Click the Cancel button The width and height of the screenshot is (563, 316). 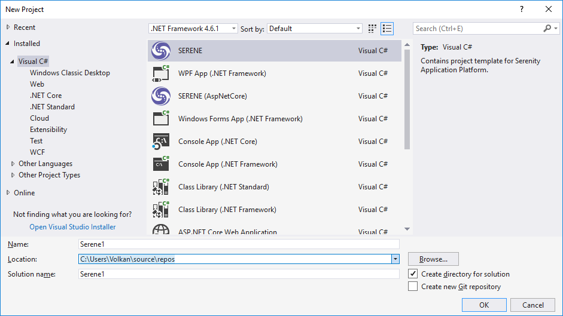click(x=533, y=305)
